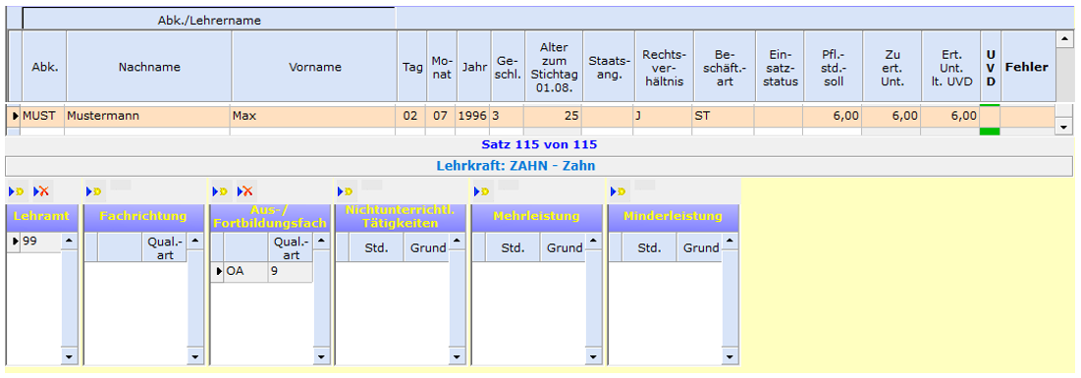The height and width of the screenshot is (378, 1081).
Task: Select row marker of MUST teacher row
Action: [15, 116]
